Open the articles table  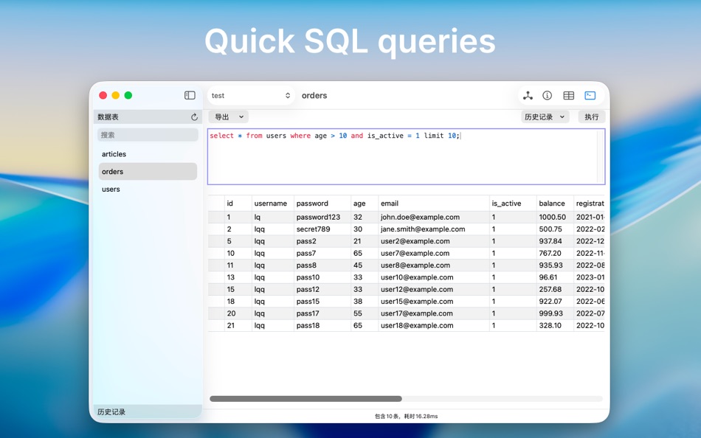coord(114,153)
